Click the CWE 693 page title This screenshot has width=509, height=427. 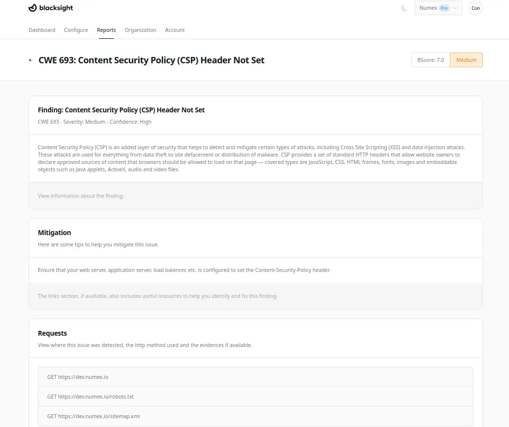click(x=151, y=60)
